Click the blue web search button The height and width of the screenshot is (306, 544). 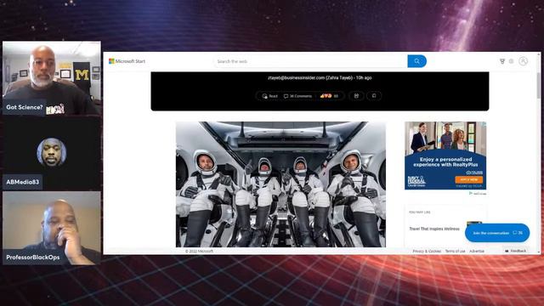point(416,61)
